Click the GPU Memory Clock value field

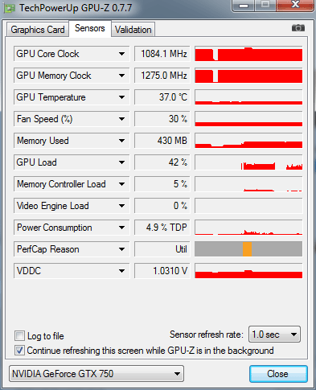tap(162, 76)
